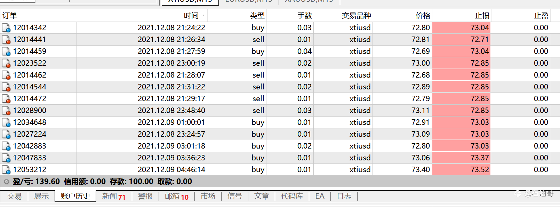
Task: Open the 交易 tab
Action: [15, 196]
